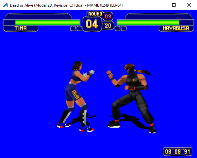Click the 20 hundredths timer display

coord(107,25)
